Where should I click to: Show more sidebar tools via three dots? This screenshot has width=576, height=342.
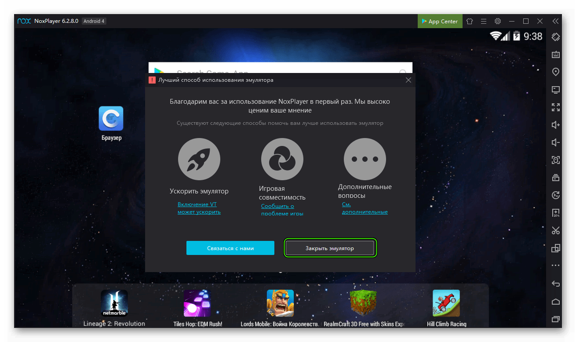(555, 266)
